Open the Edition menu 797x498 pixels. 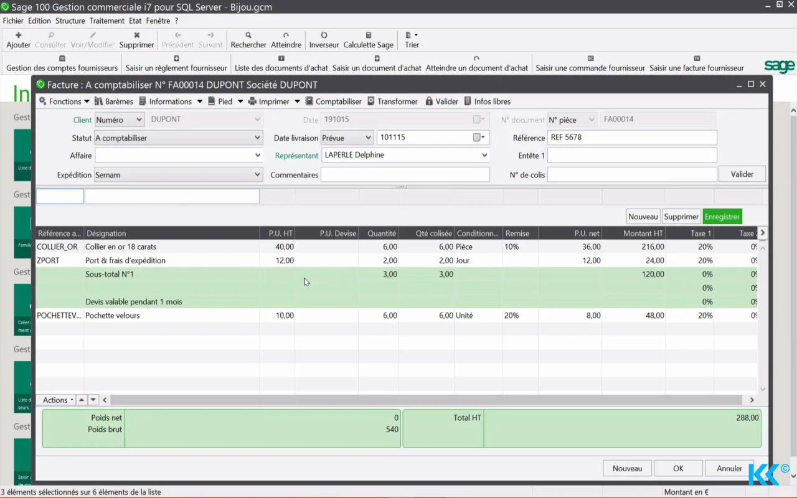(x=39, y=21)
